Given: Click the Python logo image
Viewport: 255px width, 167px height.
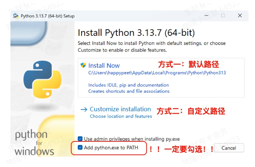Looking at the screenshot, I should point(42,79).
